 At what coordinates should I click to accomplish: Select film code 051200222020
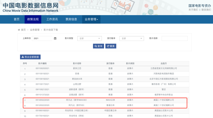tap(42, 105)
